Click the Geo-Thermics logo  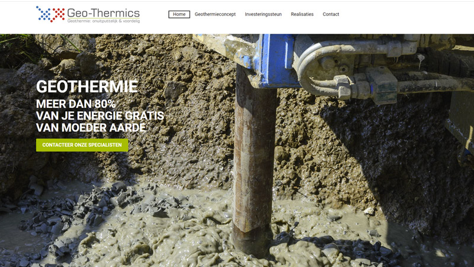tap(88, 14)
